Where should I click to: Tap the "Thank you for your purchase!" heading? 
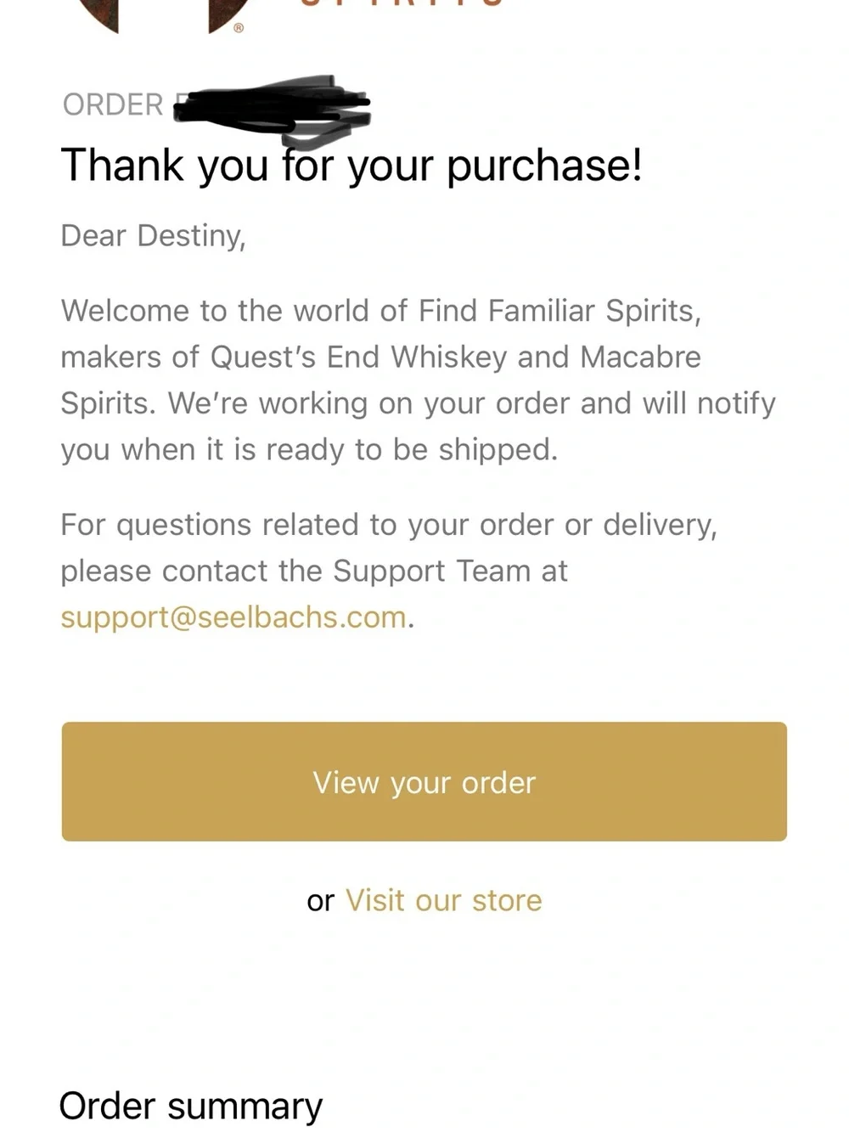tap(351, 165)
